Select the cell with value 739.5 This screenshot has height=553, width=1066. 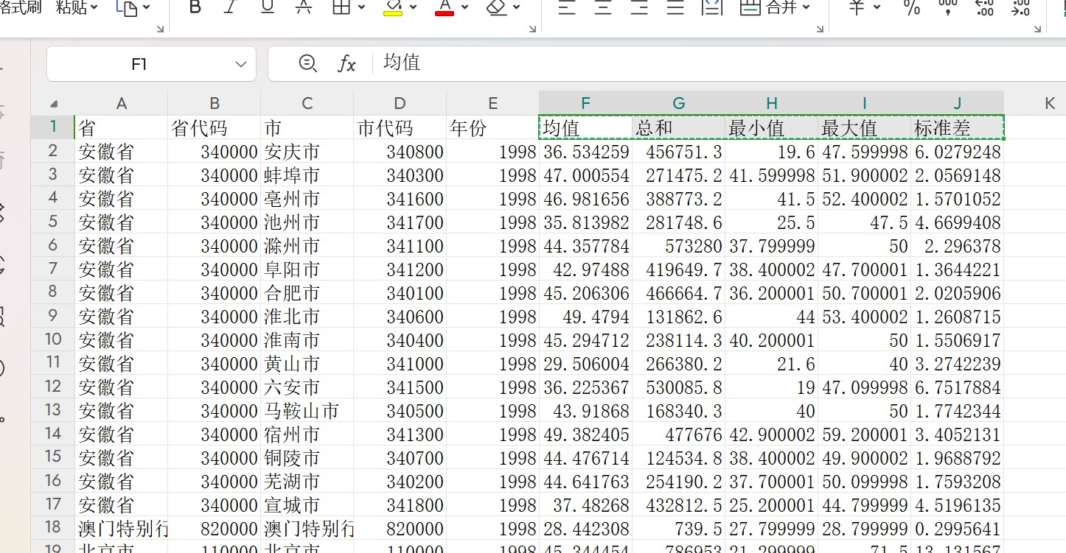pyautogui.click(x=678, y=528)
